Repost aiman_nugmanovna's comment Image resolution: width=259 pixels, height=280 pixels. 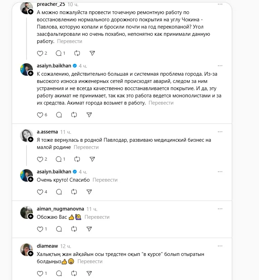[74, 229]
